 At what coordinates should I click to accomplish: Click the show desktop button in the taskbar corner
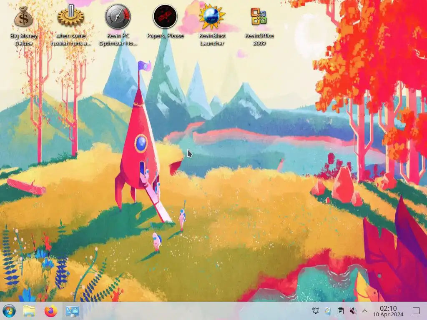point(416,311)
